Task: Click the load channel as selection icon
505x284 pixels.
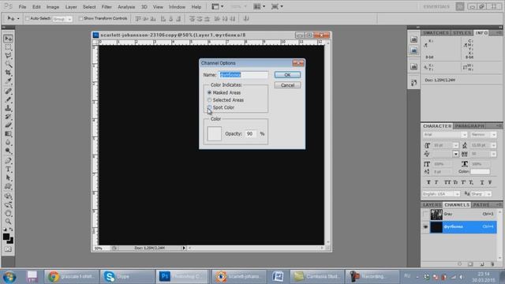Action: pyautogui.click(x=460, y=264)
